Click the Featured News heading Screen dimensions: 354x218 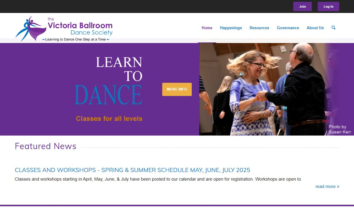(45, 146)
